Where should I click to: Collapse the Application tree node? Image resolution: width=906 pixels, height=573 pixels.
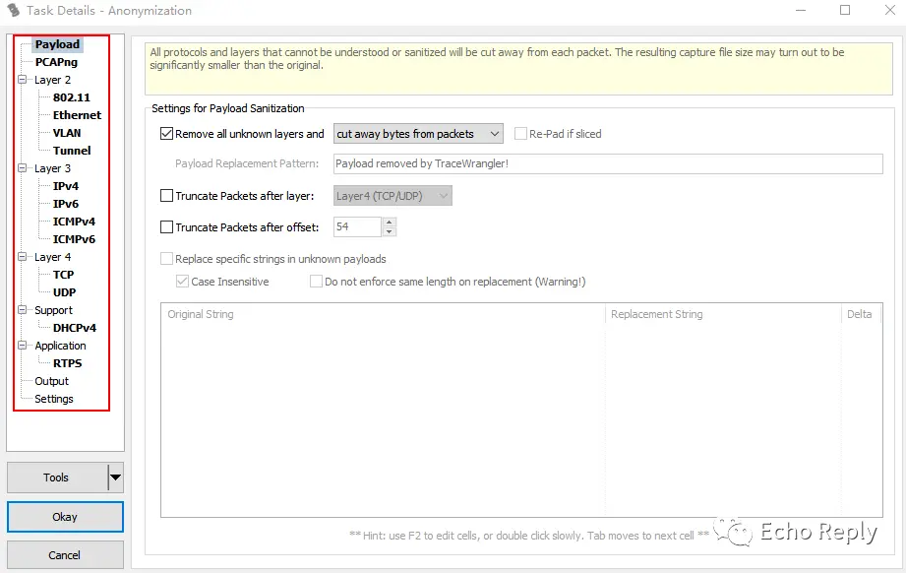23,346
